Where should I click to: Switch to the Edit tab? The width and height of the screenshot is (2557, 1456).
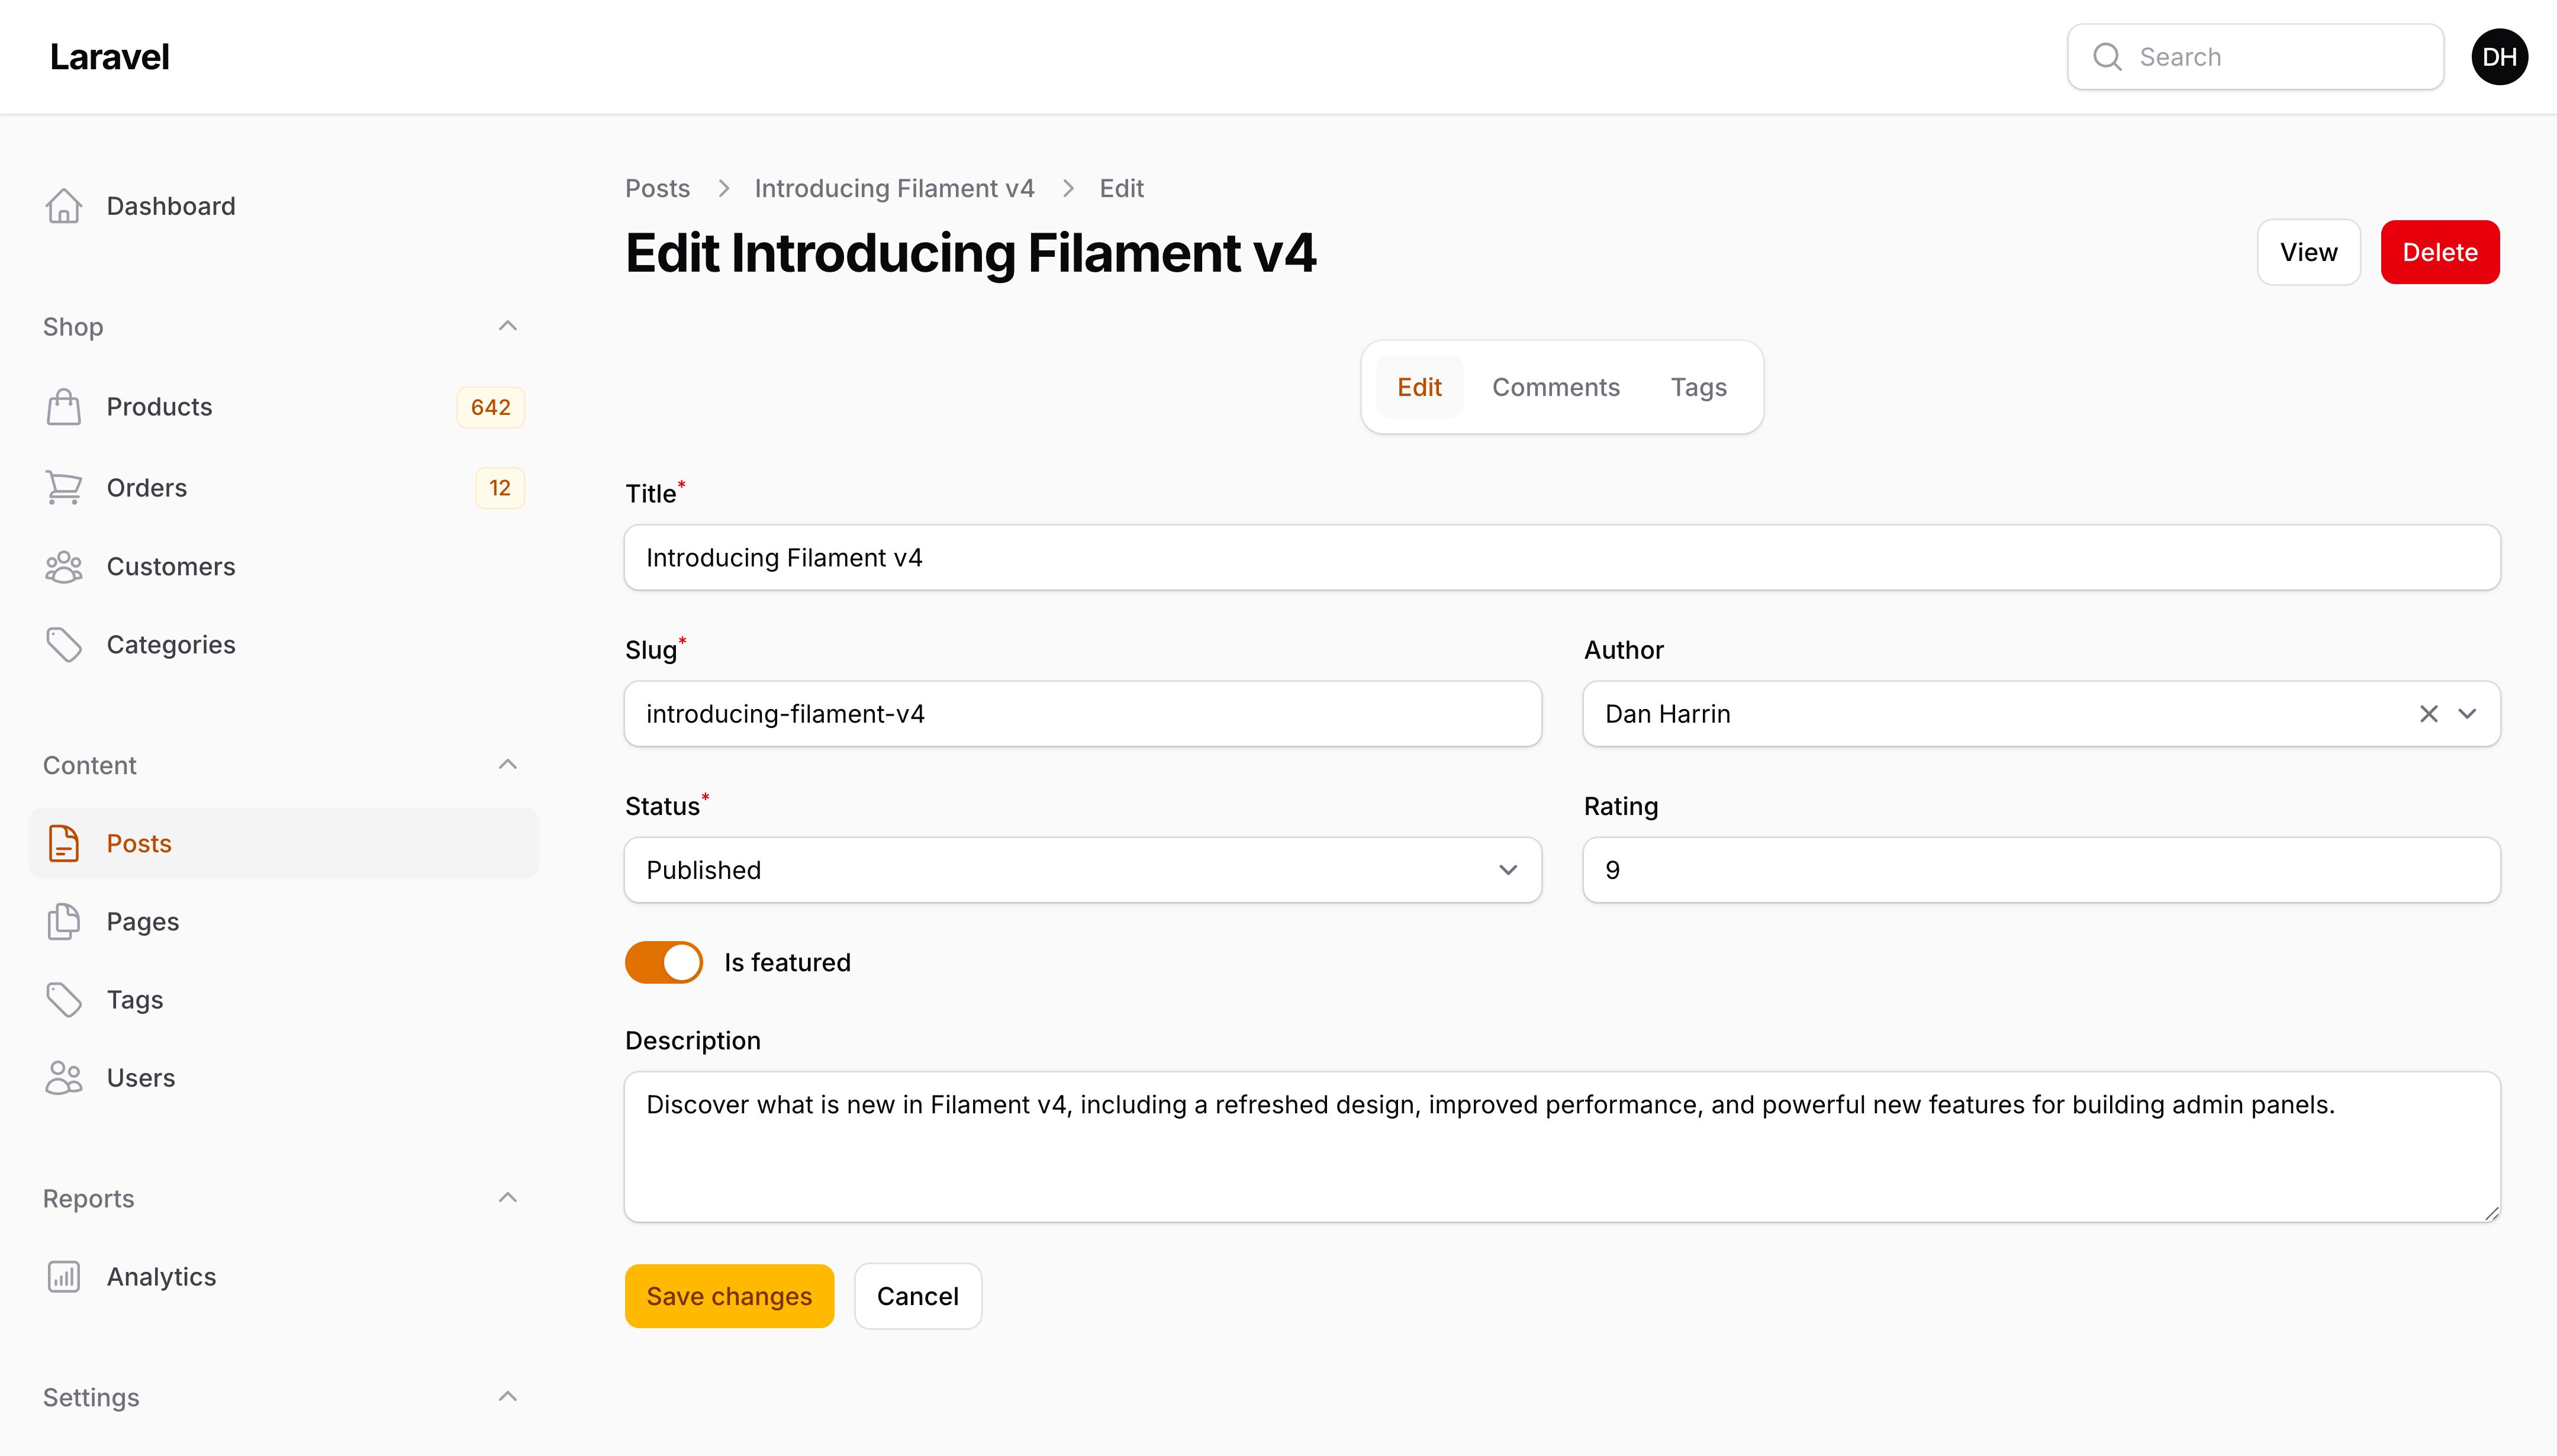(1419, 387)
